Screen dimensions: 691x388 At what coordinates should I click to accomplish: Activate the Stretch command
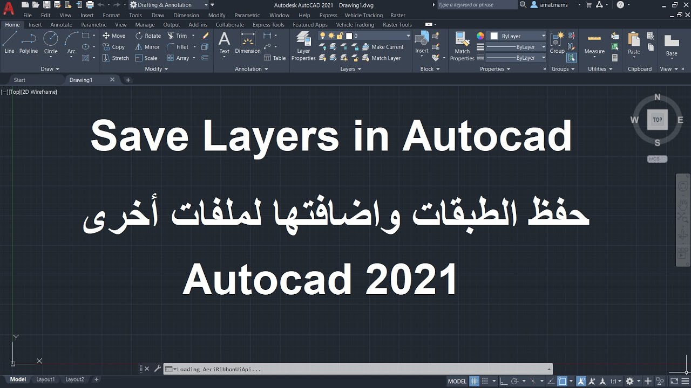pos(116,58)
